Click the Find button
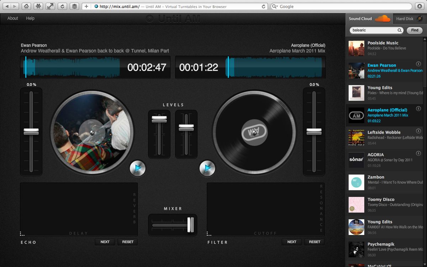Image resolution: width=427 pixels, height=267 pixels. pos(415,30)
